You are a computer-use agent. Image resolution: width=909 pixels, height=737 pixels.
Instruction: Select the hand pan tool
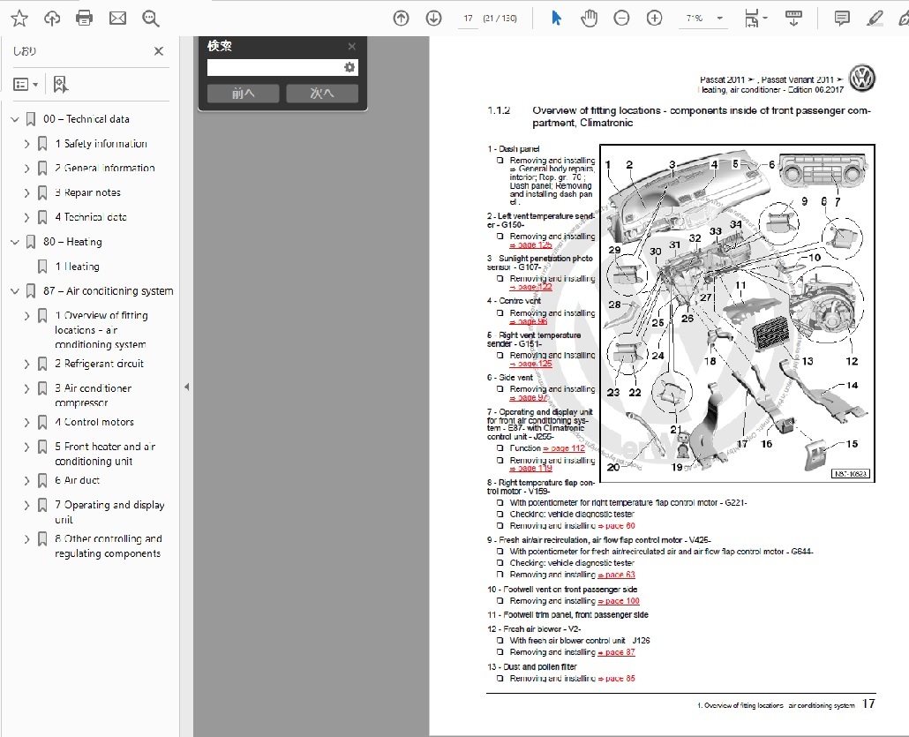(589, 18)
